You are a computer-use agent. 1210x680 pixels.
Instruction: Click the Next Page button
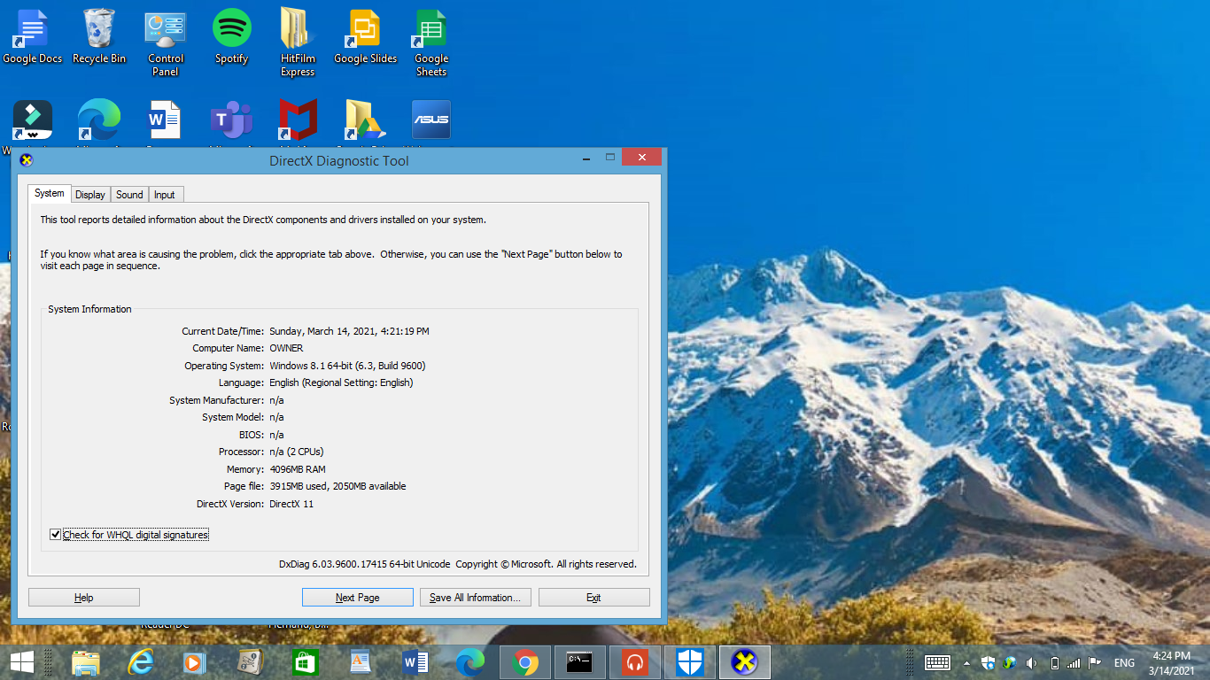(357, 597)
